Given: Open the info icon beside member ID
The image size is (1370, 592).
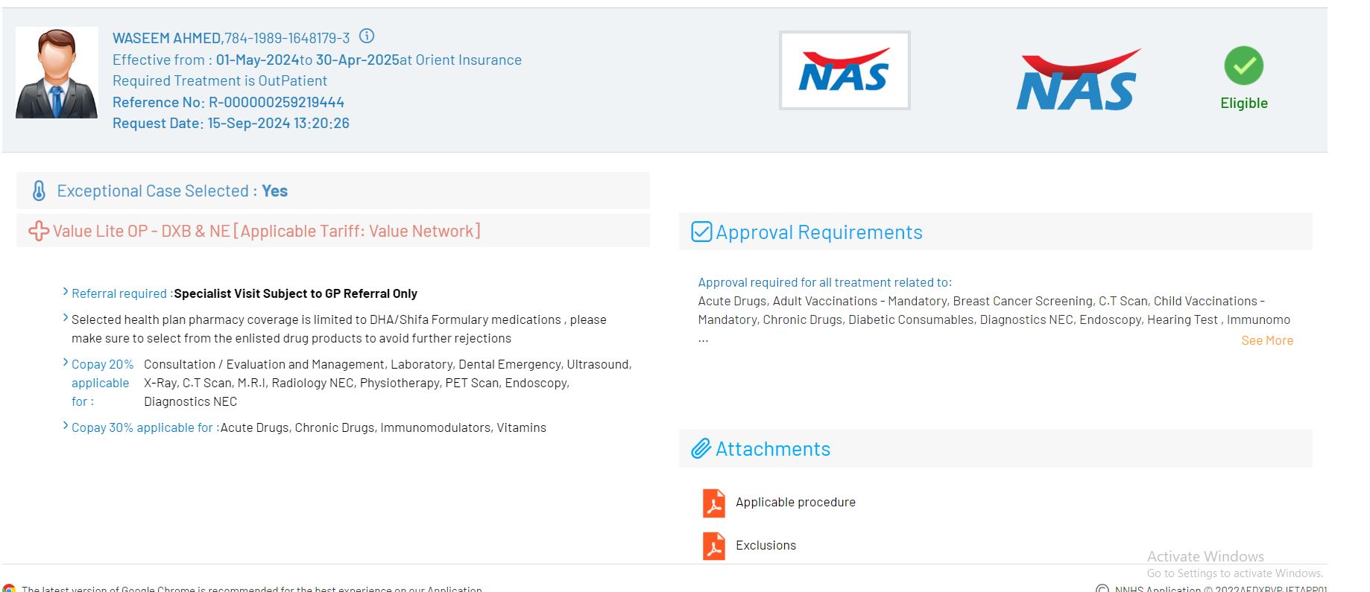Looking at the screenshot, I should (367, 36).
